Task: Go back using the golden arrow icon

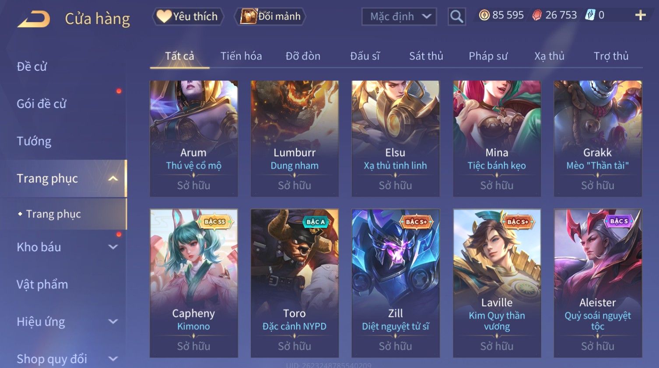Action: pos(34,19)
